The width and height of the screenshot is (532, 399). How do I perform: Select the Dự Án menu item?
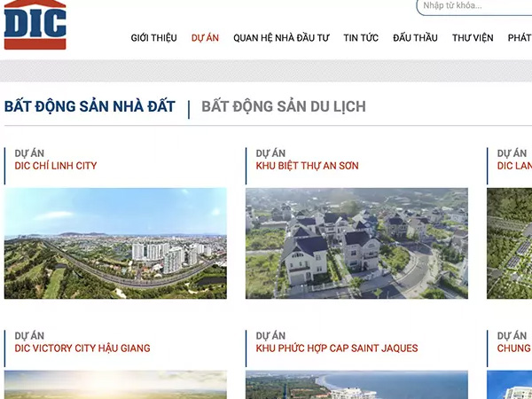tap(205, 38)
